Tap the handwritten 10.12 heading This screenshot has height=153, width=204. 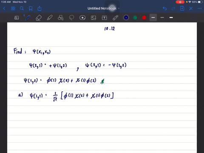coord(110,28)
